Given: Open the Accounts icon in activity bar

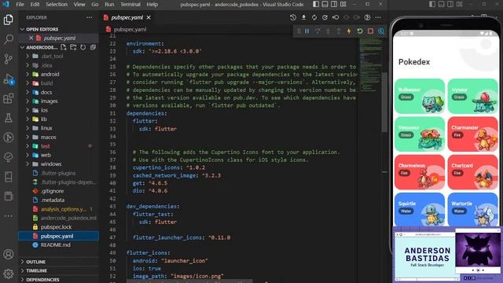Looking at the screenshot, I should (9, 254).
